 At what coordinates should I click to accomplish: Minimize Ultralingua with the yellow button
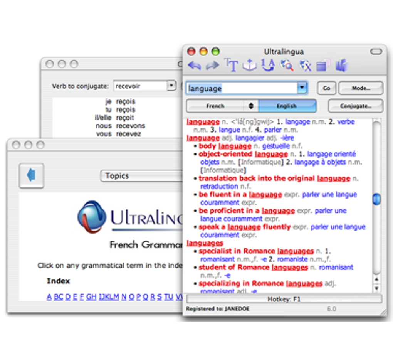[203, 51]
